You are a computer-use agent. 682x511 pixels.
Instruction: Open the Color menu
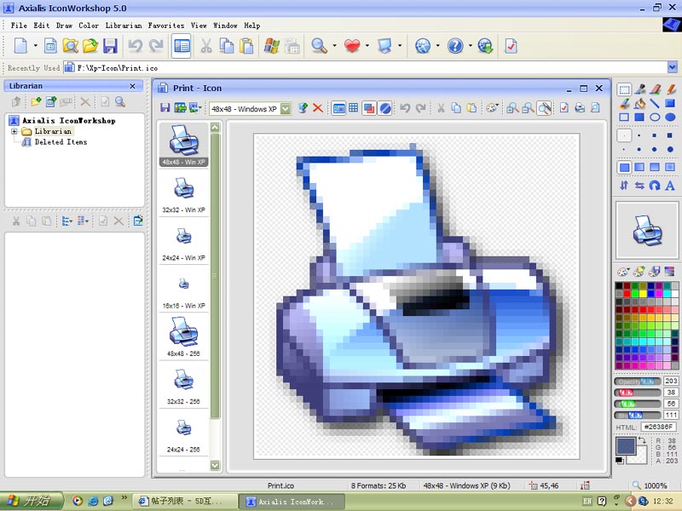(x=89, y=26)
